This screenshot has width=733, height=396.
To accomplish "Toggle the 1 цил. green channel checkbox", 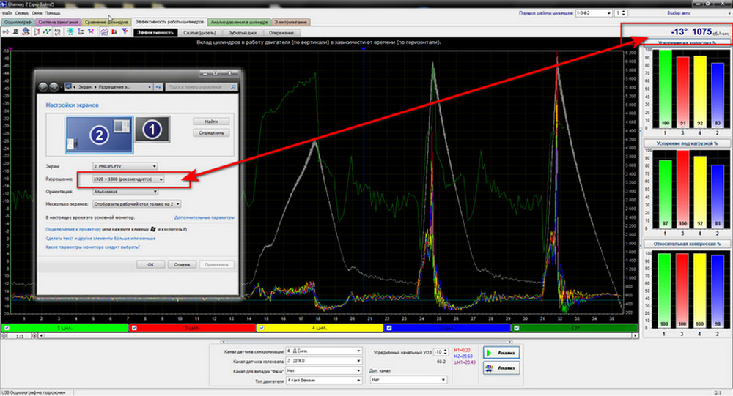I will pyautogui.click(x=7, y=328).
